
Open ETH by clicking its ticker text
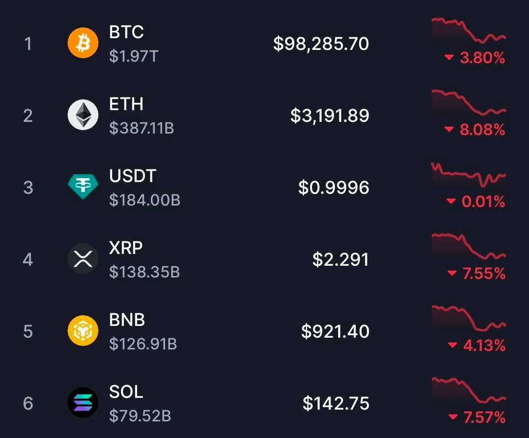point(126,104)
